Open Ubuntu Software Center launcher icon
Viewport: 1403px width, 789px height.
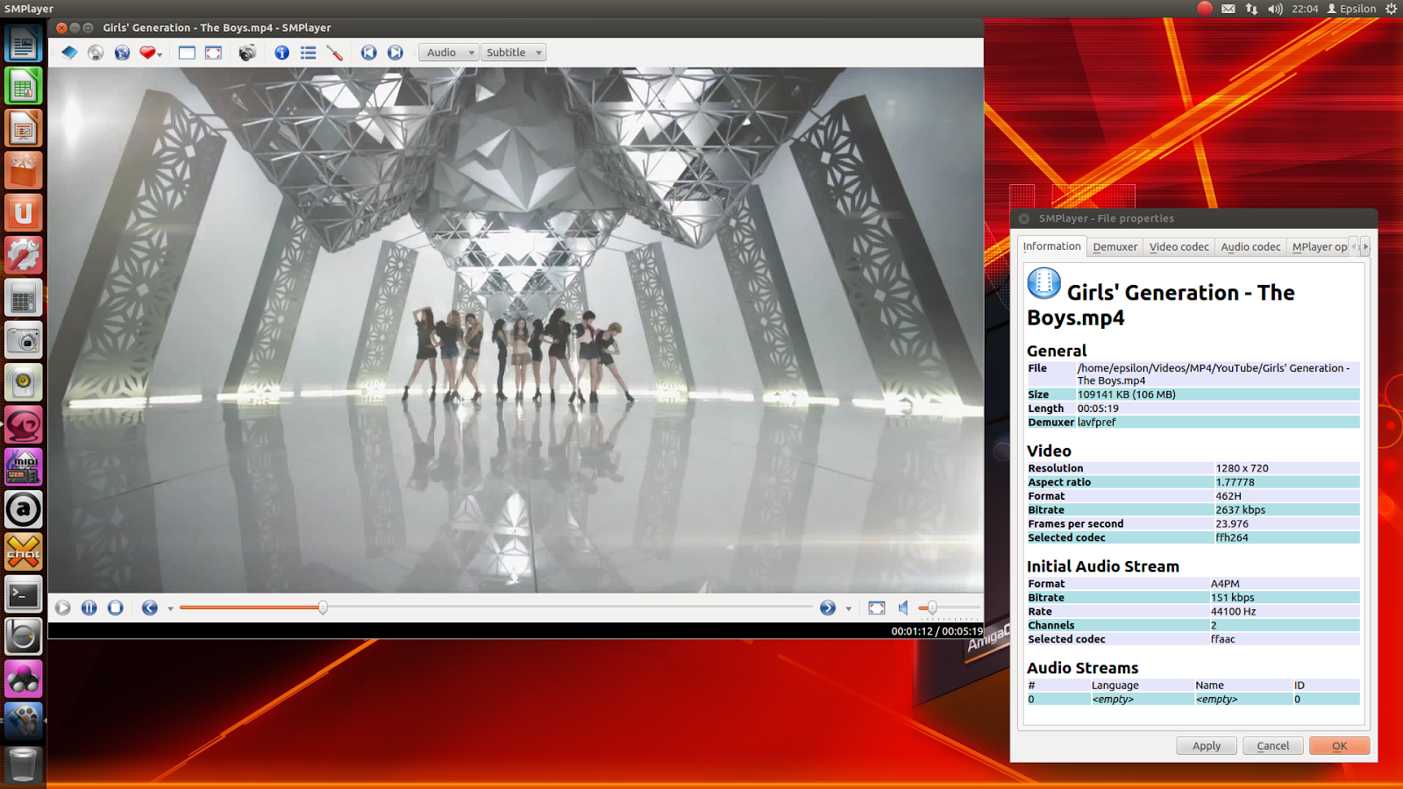(x=24, y=170)
